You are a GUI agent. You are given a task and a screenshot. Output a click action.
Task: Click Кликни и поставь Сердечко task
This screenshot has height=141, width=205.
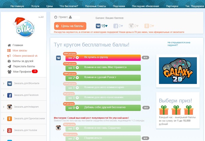tap(103, 128)
